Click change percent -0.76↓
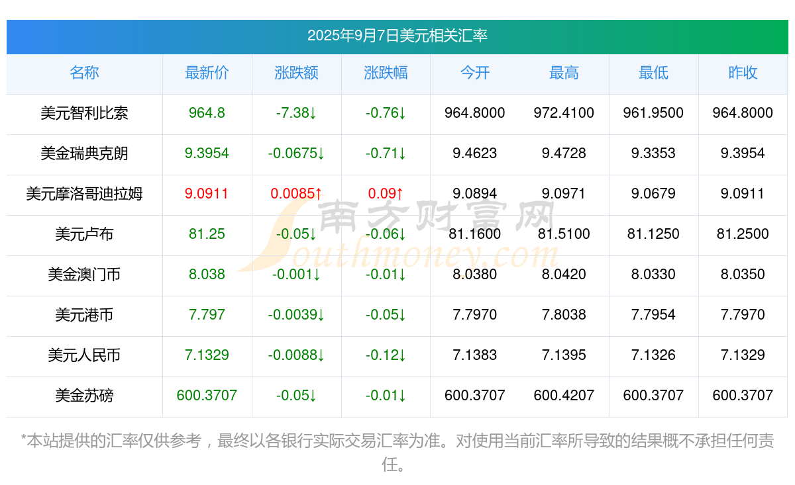The image size is (795, 485). pyautogui.click(x=386, y=113)
